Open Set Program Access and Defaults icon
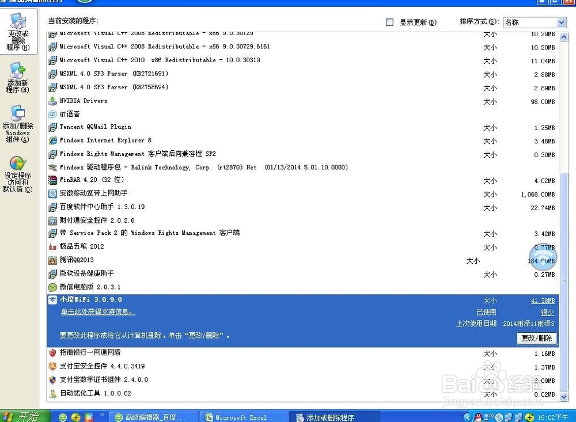The width and height of the screenshot is (576, 422). click(x=18, y=164)
